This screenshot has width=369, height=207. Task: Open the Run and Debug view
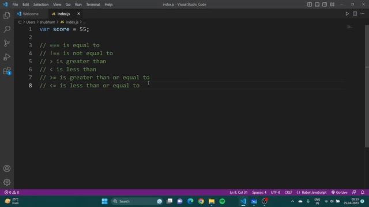coord(7,57)
